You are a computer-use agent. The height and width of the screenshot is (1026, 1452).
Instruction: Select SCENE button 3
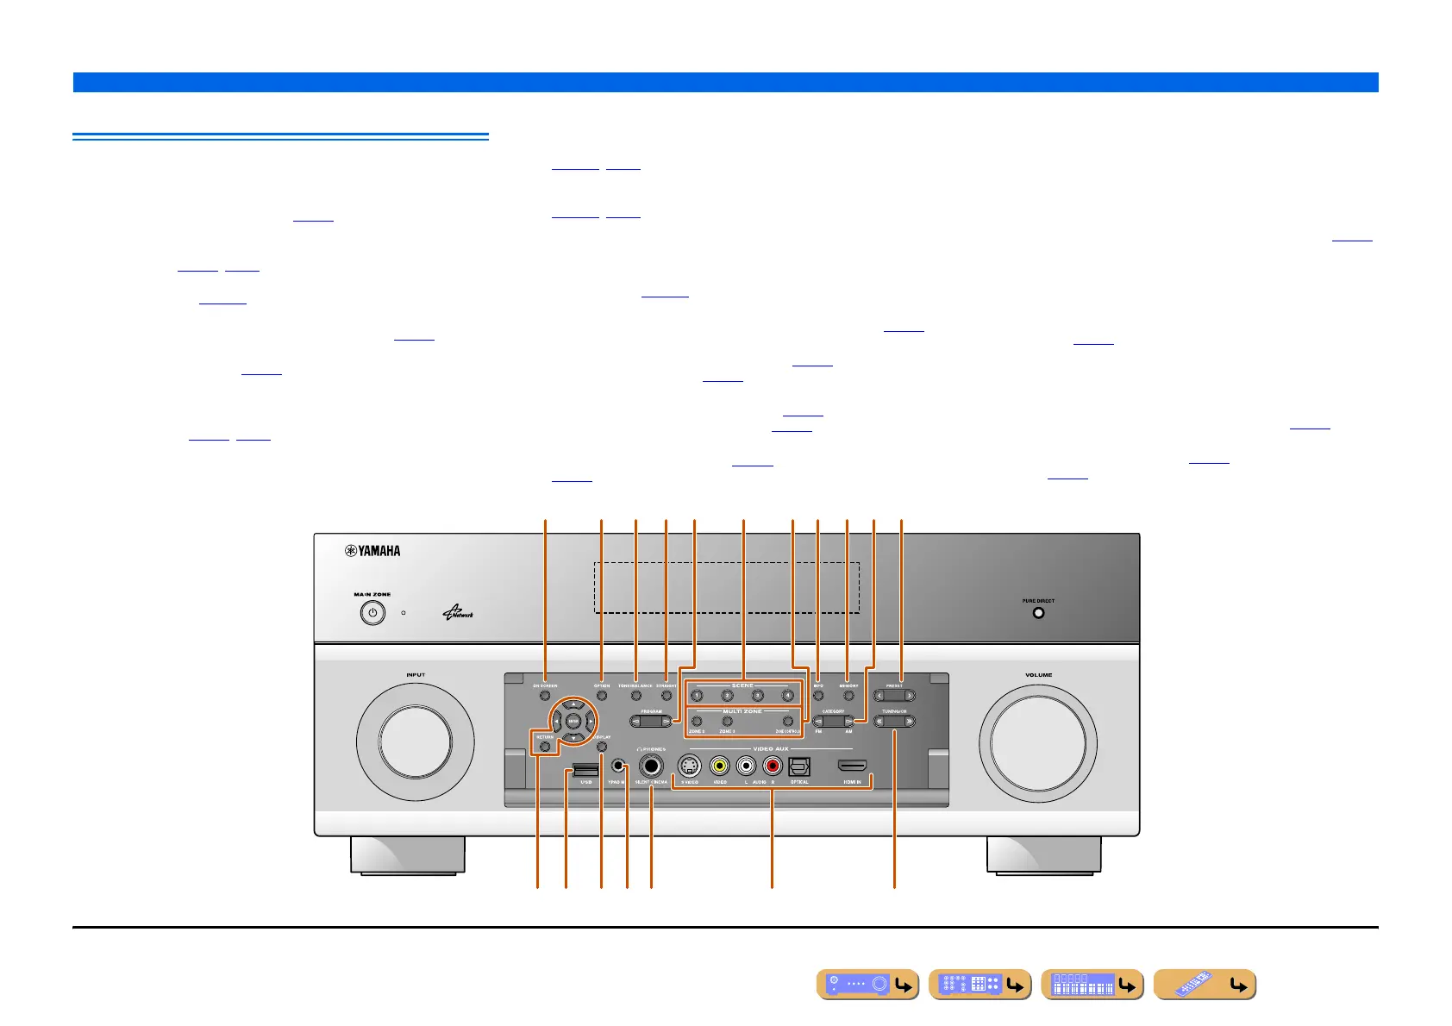(757, 696)
